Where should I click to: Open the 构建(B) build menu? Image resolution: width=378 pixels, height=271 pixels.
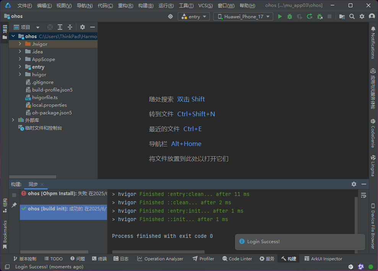coord(146,6)
